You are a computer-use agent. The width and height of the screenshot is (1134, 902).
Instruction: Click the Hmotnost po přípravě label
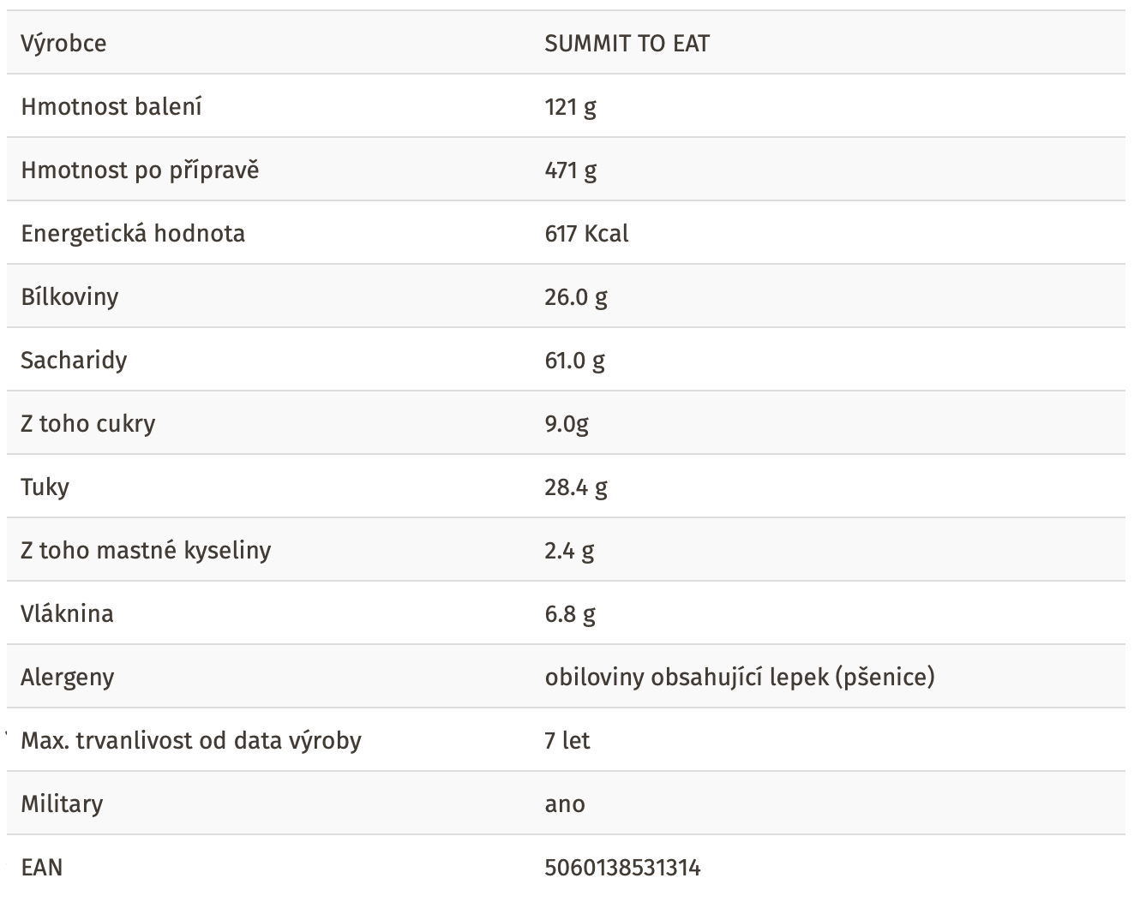tap(140, 170)
